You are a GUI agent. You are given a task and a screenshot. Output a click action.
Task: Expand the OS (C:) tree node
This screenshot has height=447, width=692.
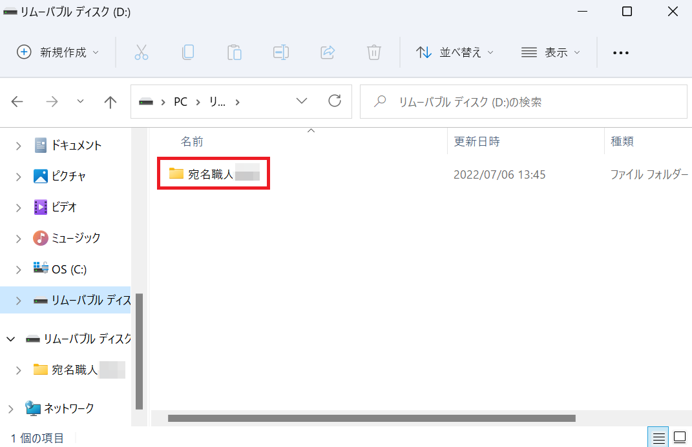19,270
